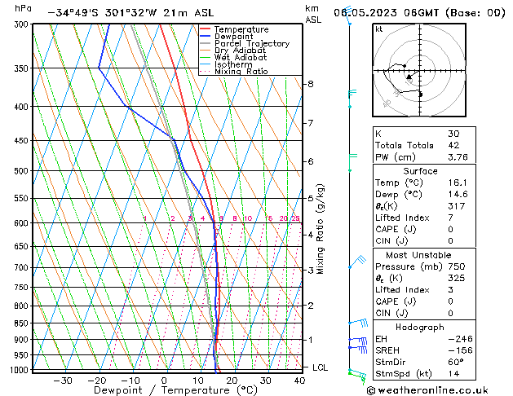The width and height of the screenshot is (513, 396).
Task: Click the PW (cm) value 3.76
Action: coord(458,157)
